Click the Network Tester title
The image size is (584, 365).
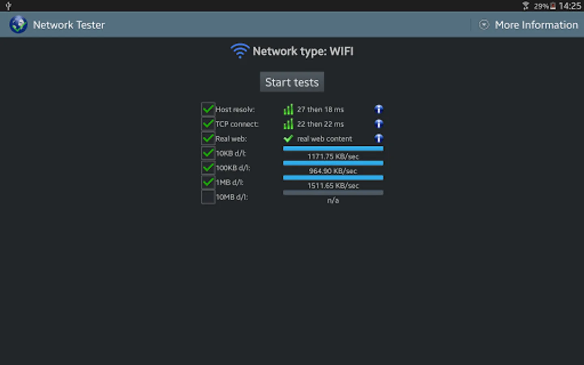69,25
